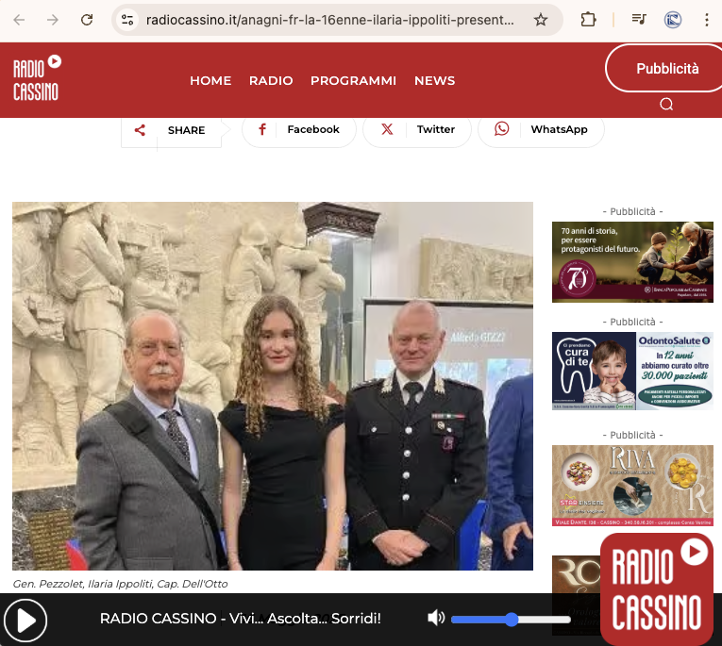
Task: Click the player title RADIO CASSINO - Vivi... text
Action: pyautogui.click(x=241, y=619)
